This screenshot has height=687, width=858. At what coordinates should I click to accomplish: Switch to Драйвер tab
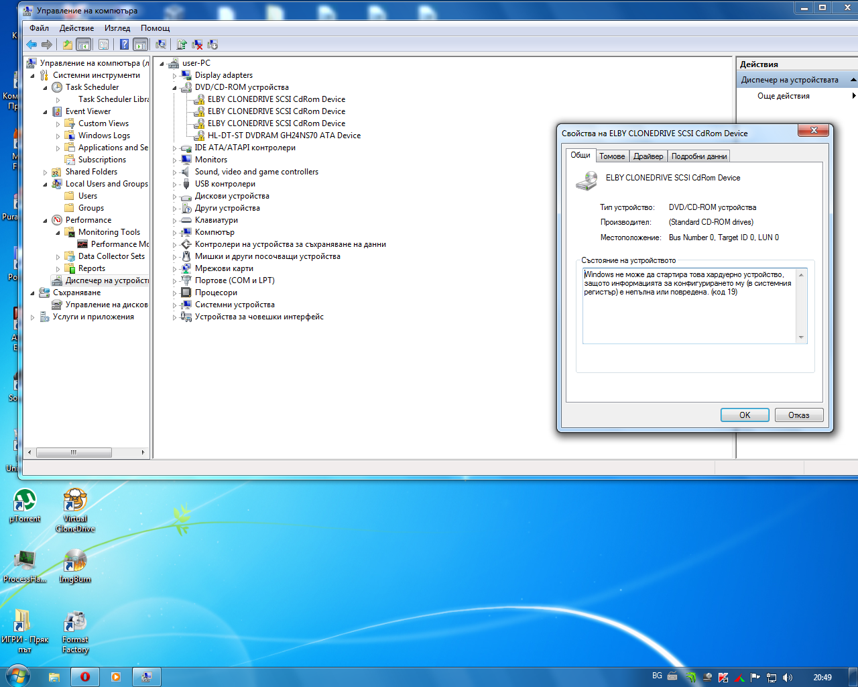point(648,156)
